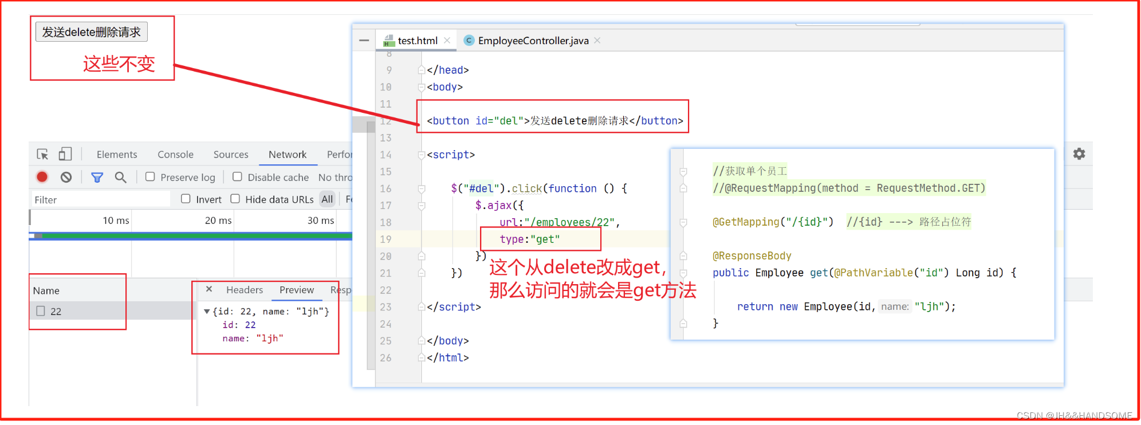Close the EmployeeController.java tab
Image resolution: width=1141 pixels, height=425 pixels.
coord(597,41)
